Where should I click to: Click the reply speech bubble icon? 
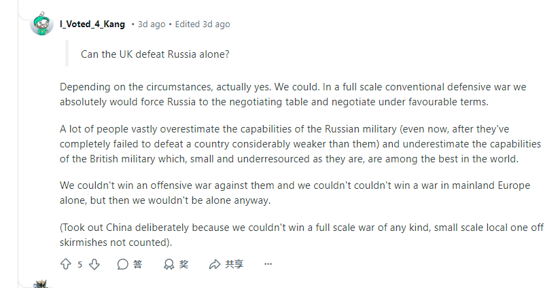click(x=122, y=264)
